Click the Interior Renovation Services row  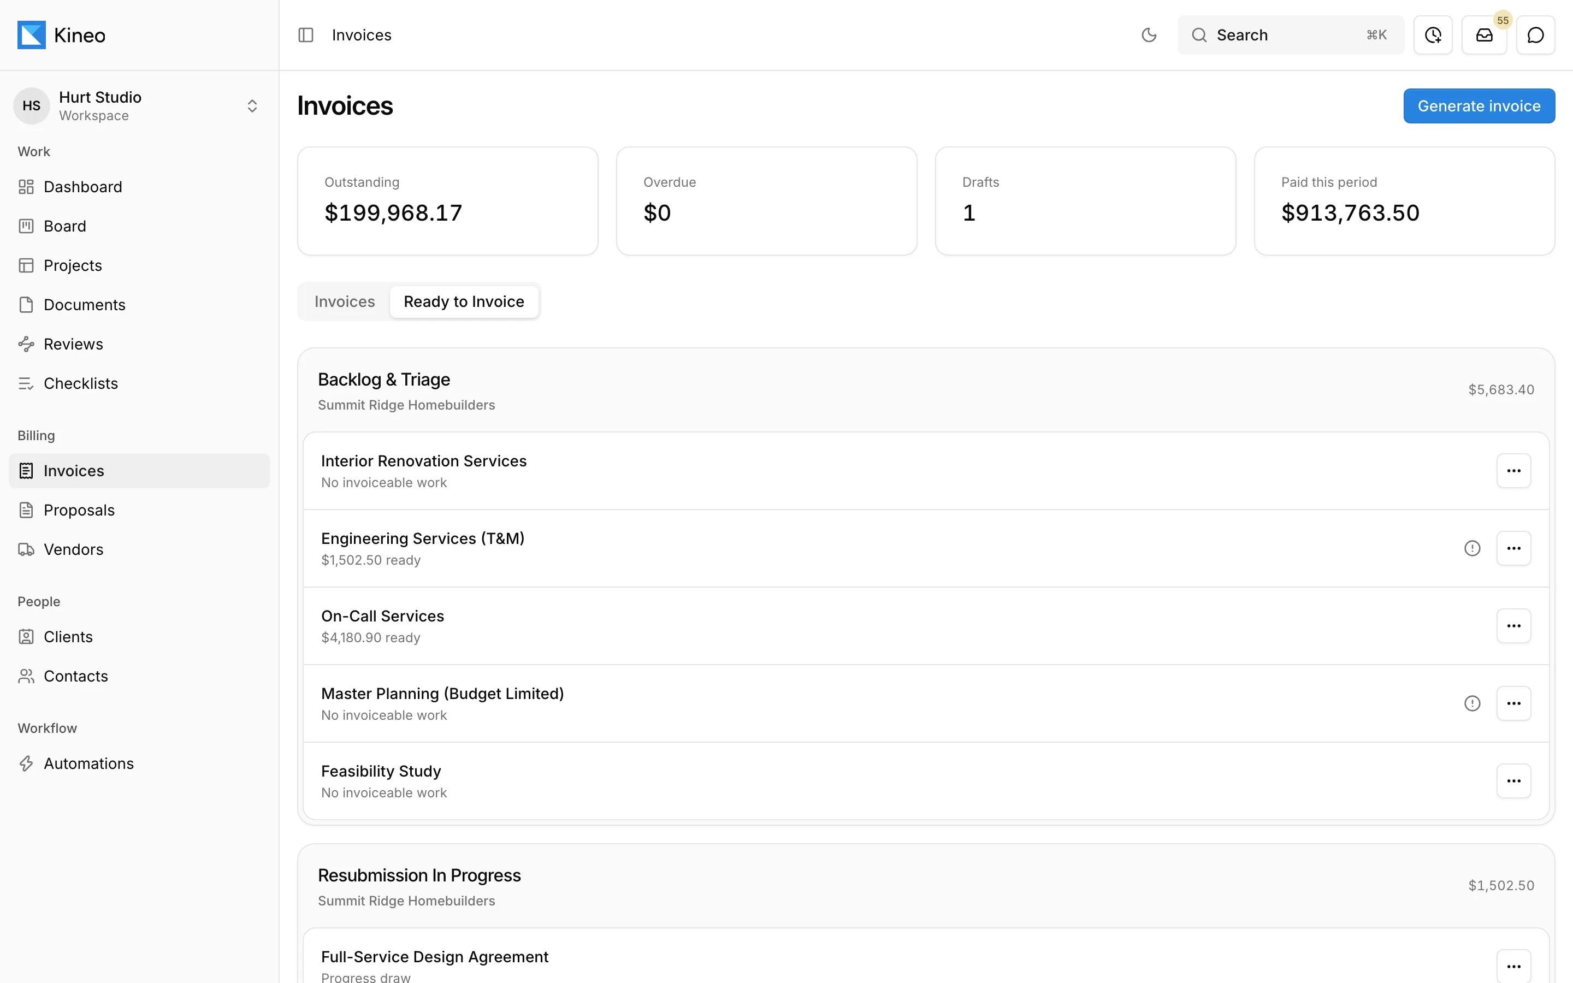coord(926,471)
